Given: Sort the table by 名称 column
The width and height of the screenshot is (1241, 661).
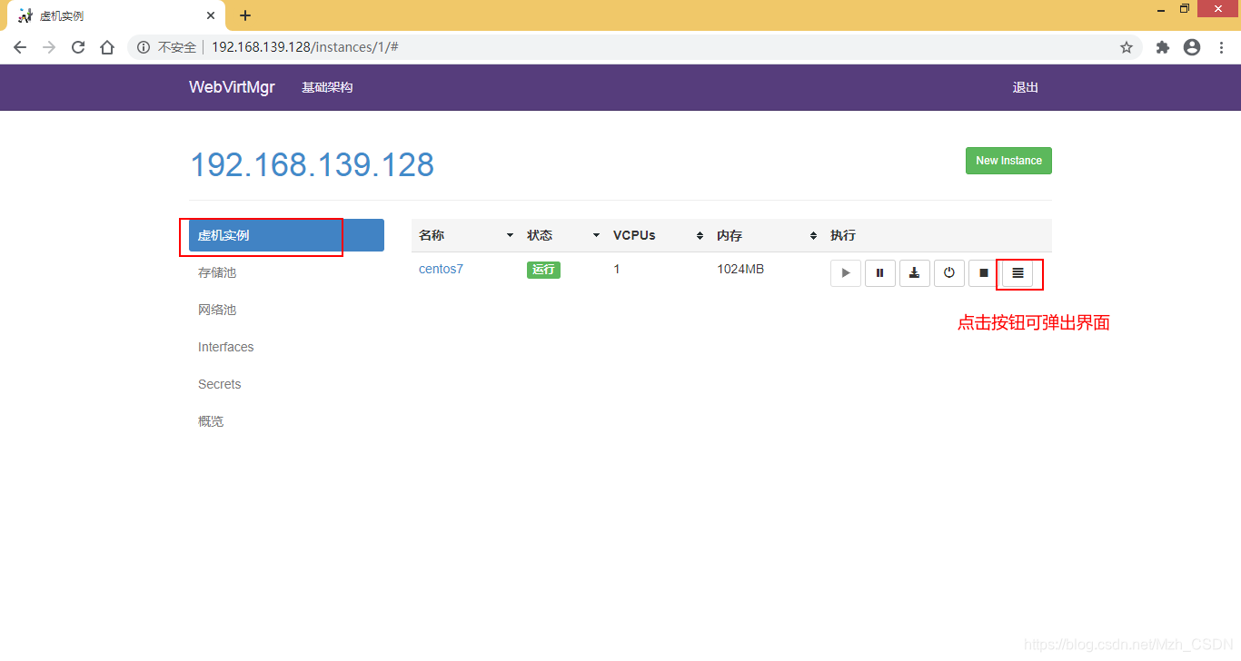Looking at the screenshot, I should [465, 235].
